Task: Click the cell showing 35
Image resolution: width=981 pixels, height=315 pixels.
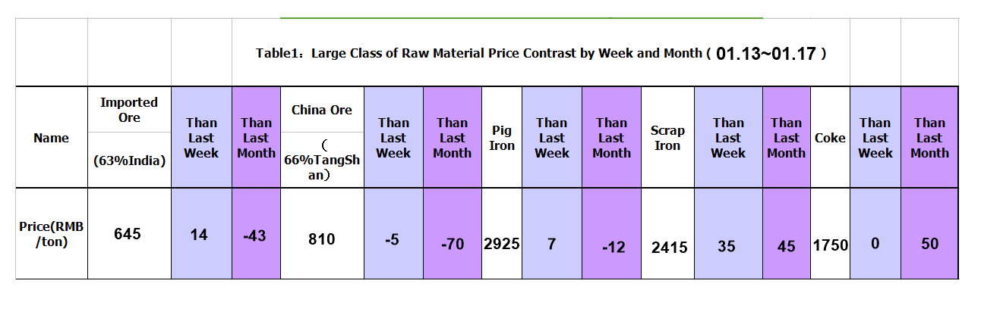Action: (727, 245)
